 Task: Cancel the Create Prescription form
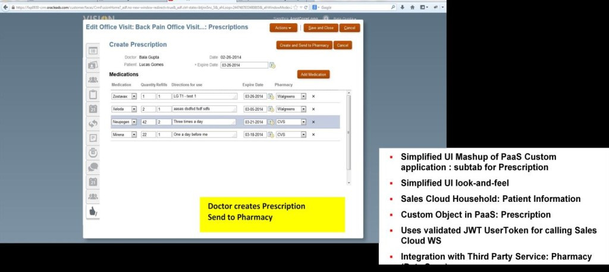(343, 45)
